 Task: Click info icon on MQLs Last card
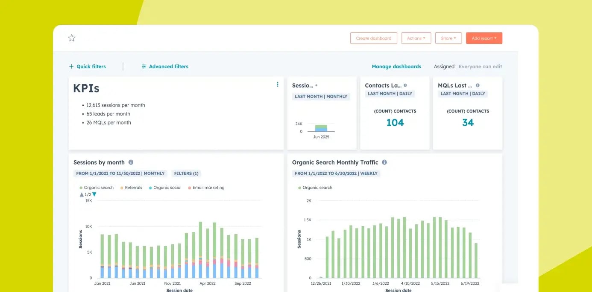(478, 85)
